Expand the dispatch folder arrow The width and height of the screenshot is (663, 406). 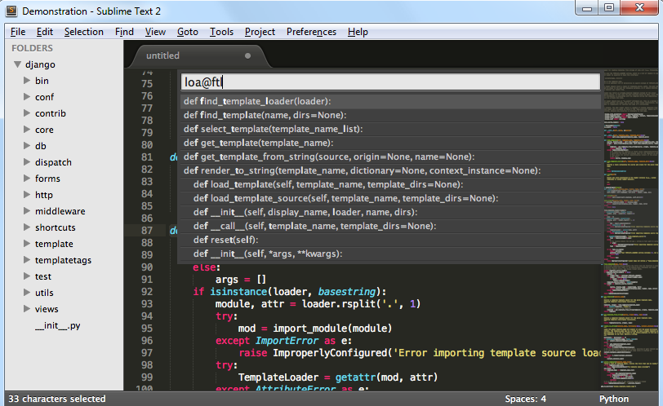[27, 162]
